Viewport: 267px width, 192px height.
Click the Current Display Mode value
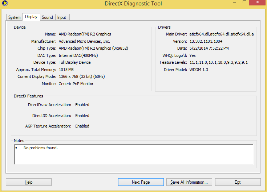[82, 76]
